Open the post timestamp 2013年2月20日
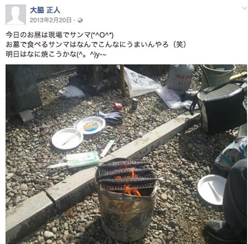248x244 pixels. [x=51, y=20]
